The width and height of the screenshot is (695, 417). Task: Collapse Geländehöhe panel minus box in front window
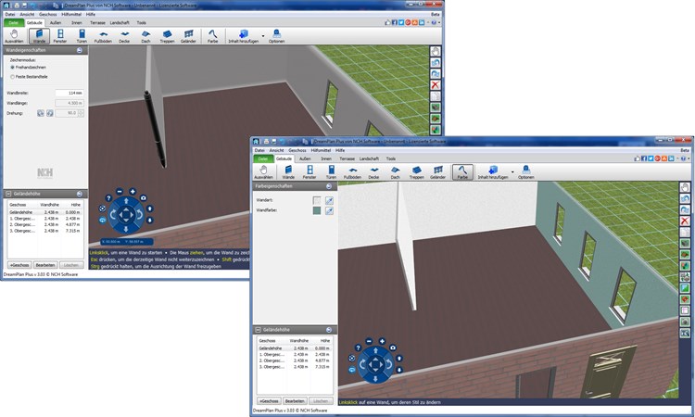(x=258, y=330)
